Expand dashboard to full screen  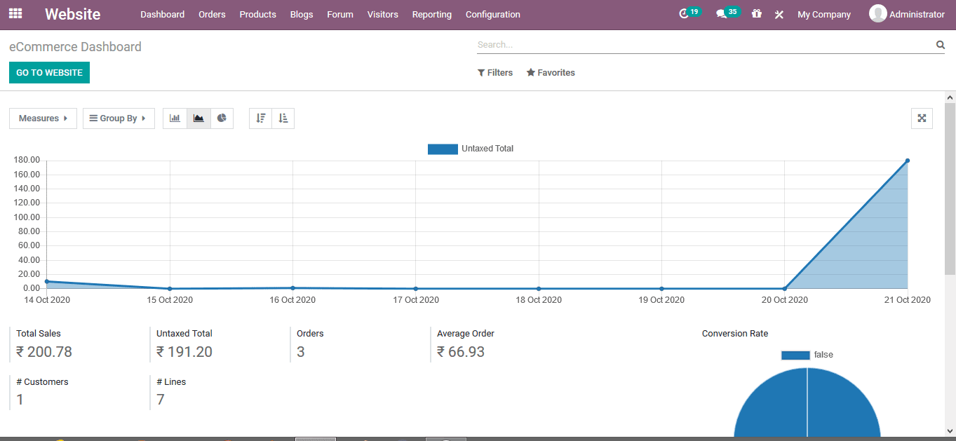point(922,118)
